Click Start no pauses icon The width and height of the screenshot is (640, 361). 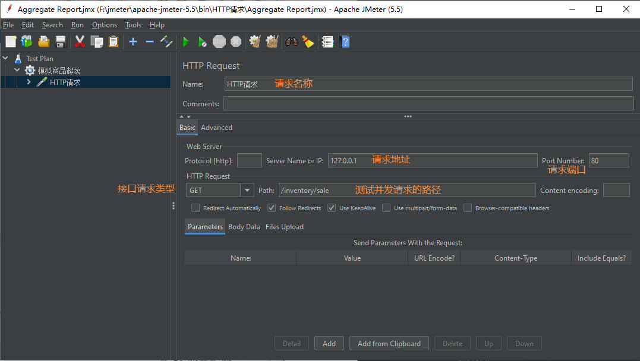point(203,42)
